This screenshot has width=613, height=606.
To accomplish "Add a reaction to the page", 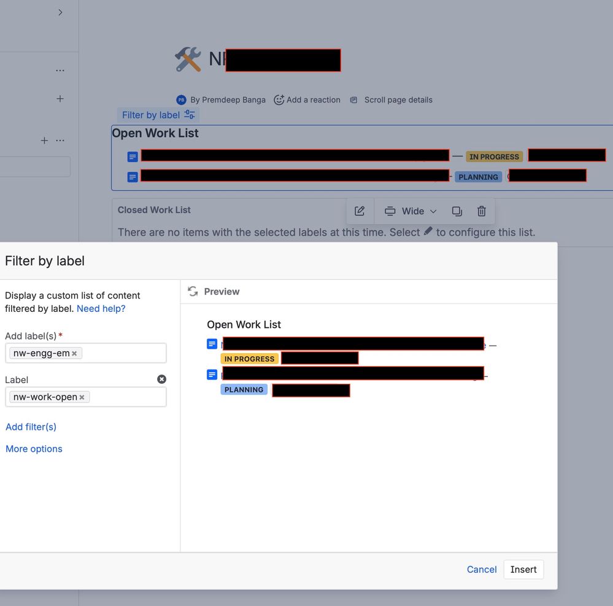I will pyautogui.click(x=307, y=99).
